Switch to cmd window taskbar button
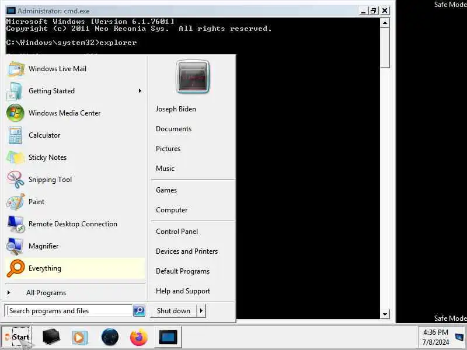This screenshot has height=350, width=467. (168, 337)
